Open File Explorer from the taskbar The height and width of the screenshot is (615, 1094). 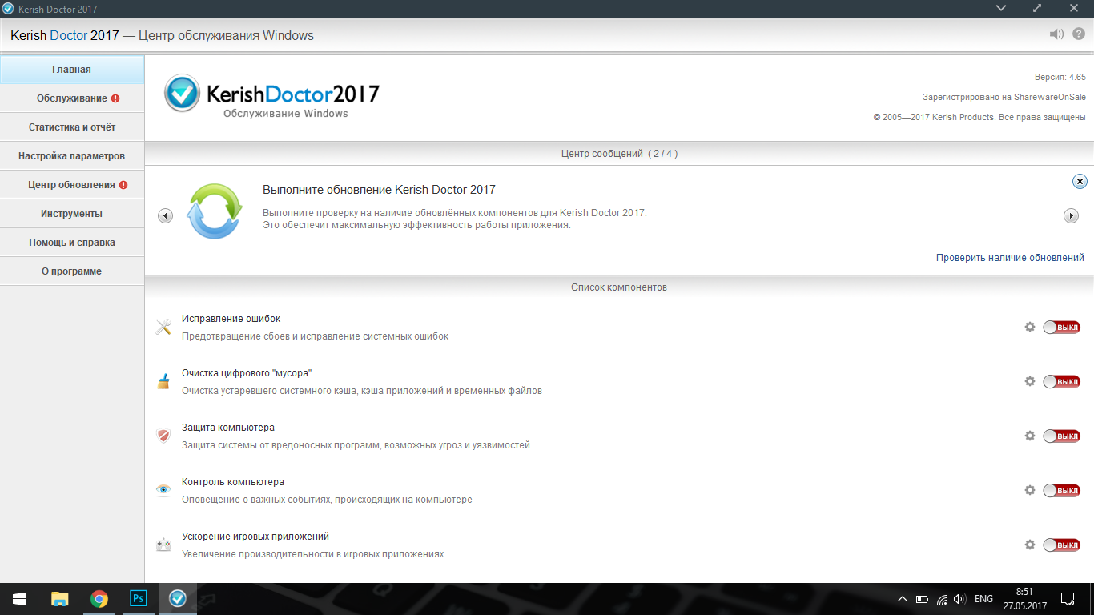coord(60,598)
